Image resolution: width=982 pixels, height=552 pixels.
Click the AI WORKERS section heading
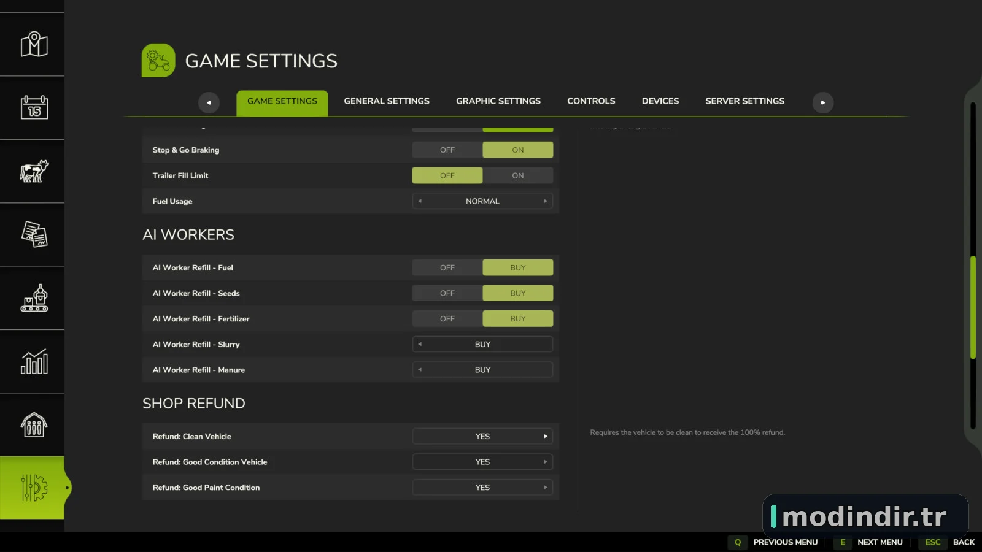[x=188, y=235]
